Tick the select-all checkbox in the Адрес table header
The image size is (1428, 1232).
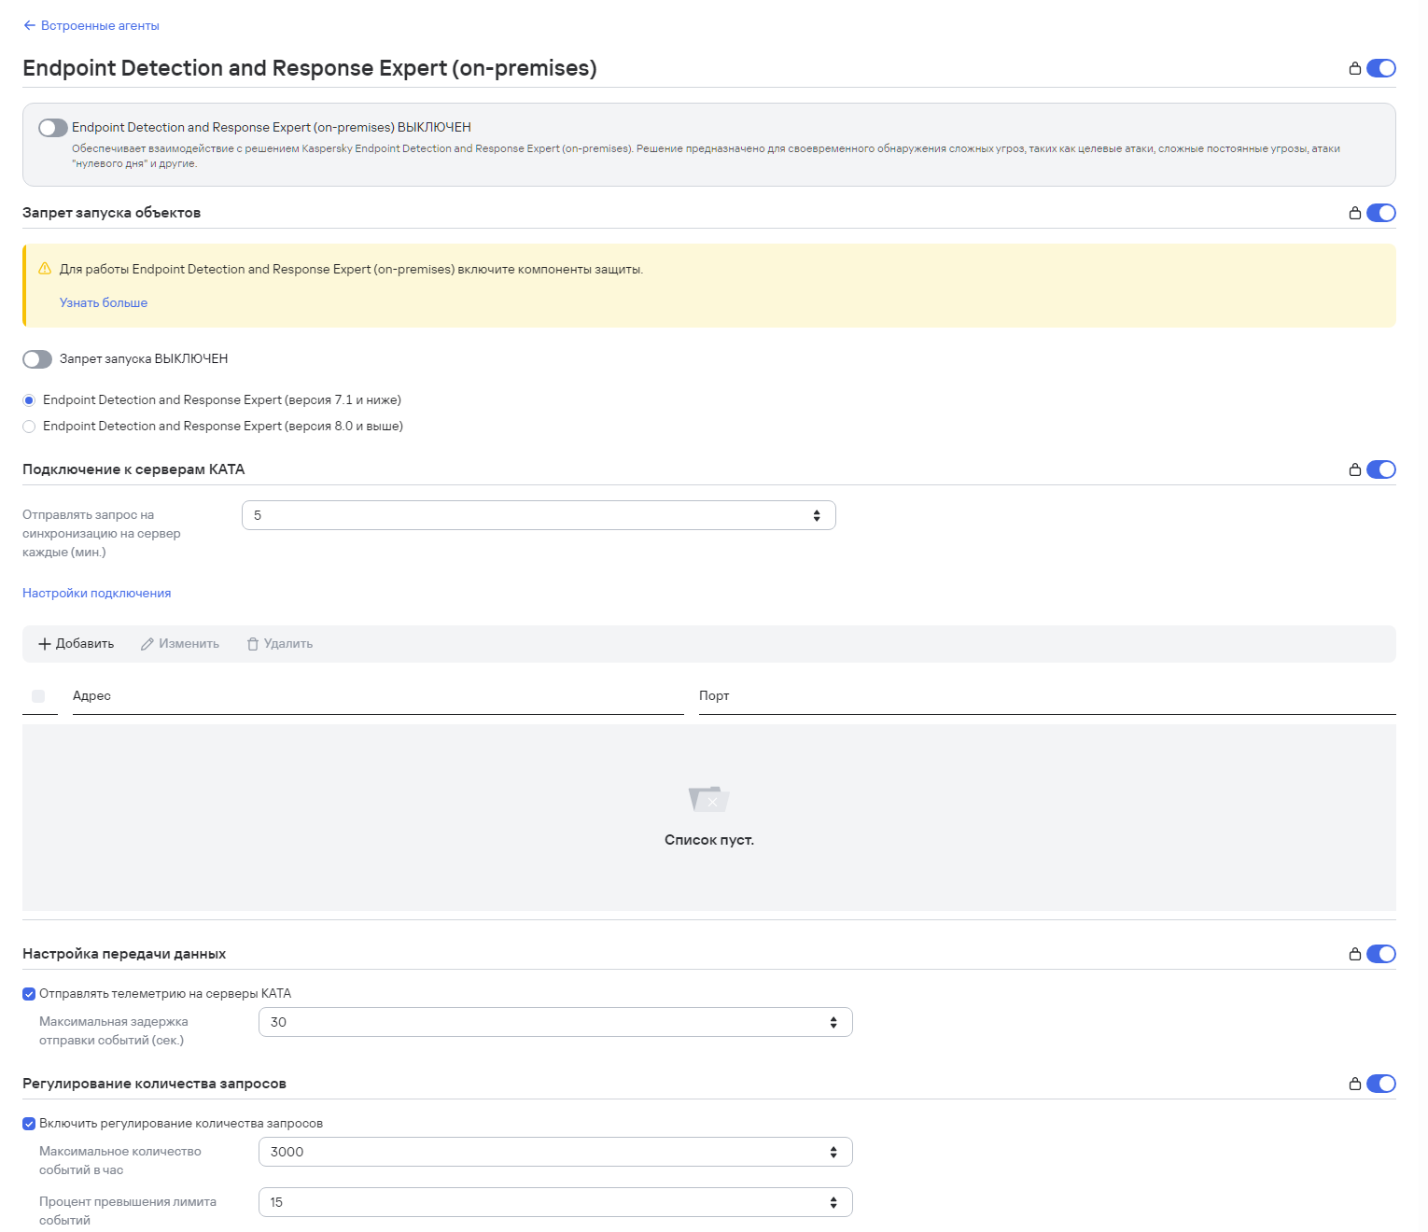click(38, 696)
